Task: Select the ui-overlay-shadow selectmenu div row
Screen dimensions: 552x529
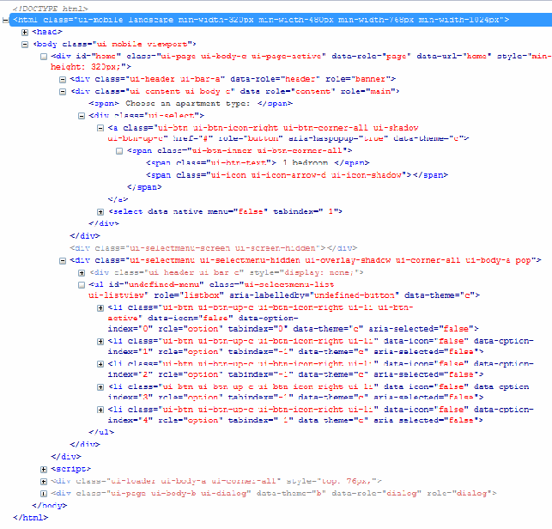Action: pos(306,260)
